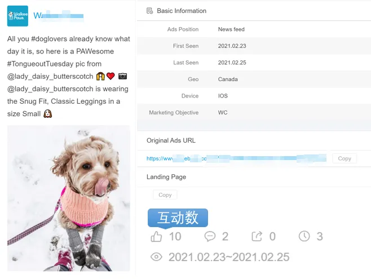Open the blurred Original Ads URL link
The width and height of the screenshot is (371, 279).
[236, 158]
